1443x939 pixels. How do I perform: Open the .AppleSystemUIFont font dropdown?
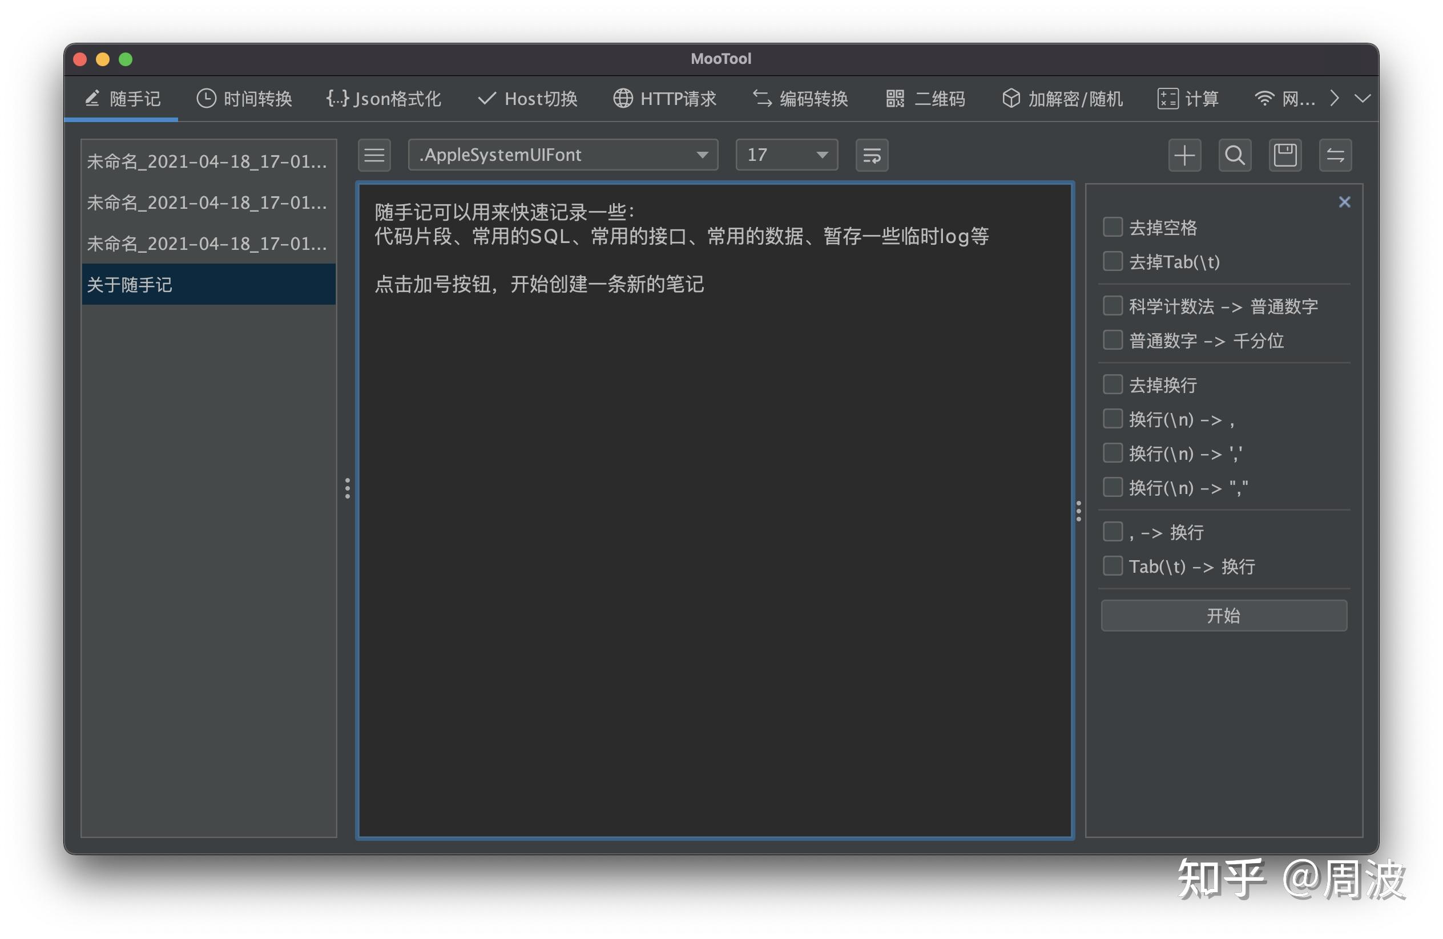click(562, 155)
